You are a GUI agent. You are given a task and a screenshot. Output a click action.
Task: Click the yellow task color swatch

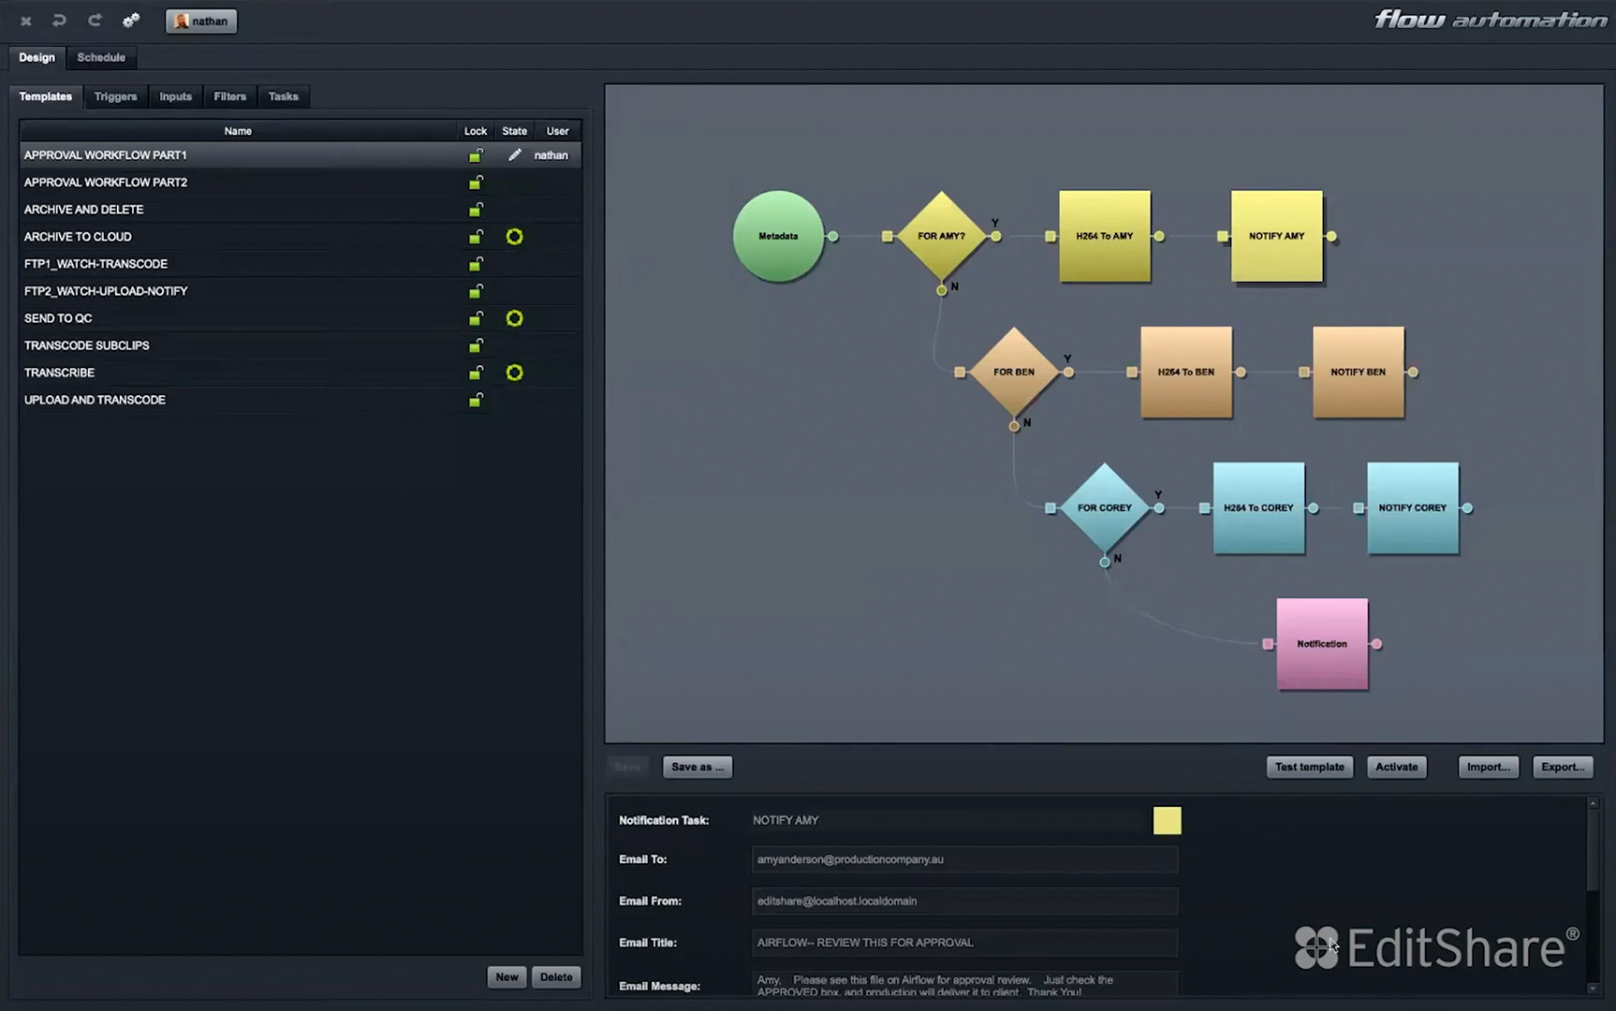tap(1167, 820)
